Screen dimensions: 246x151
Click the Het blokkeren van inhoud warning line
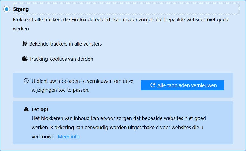[119, 118]
